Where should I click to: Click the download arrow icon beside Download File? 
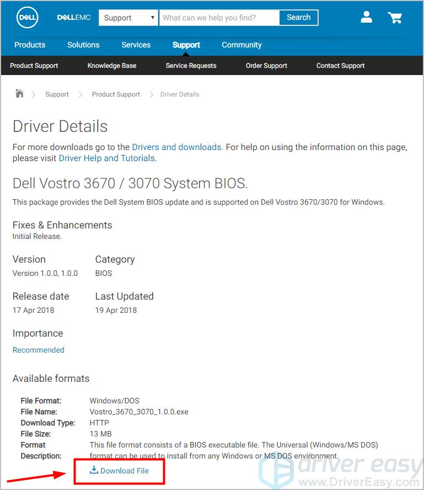(94, 470)
